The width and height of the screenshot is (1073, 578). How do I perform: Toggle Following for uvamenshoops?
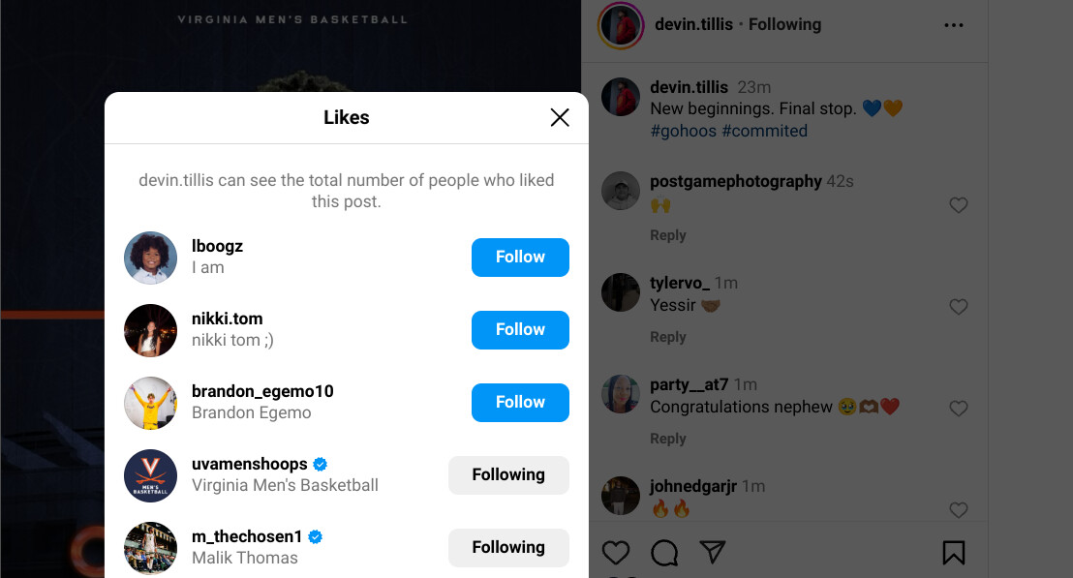point(508,474)
